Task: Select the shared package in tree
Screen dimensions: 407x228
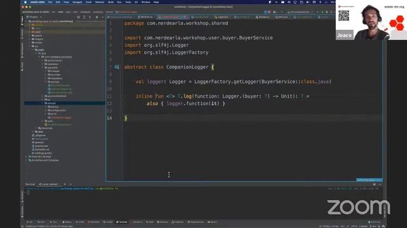Action: pos(52,103)
